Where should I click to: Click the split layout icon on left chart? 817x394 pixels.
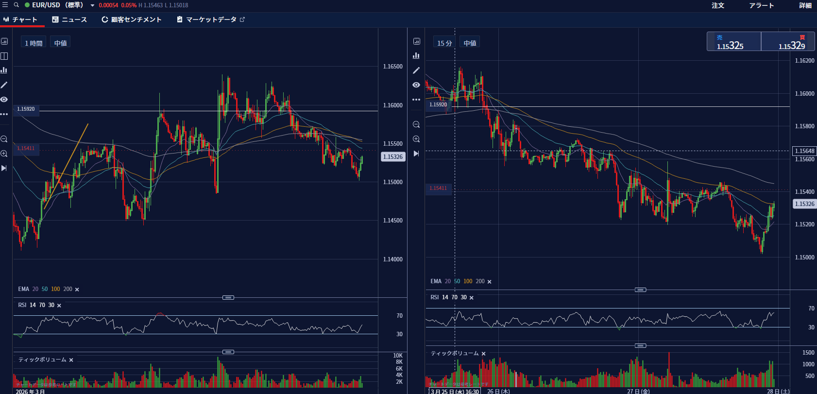tap(4, 56)
